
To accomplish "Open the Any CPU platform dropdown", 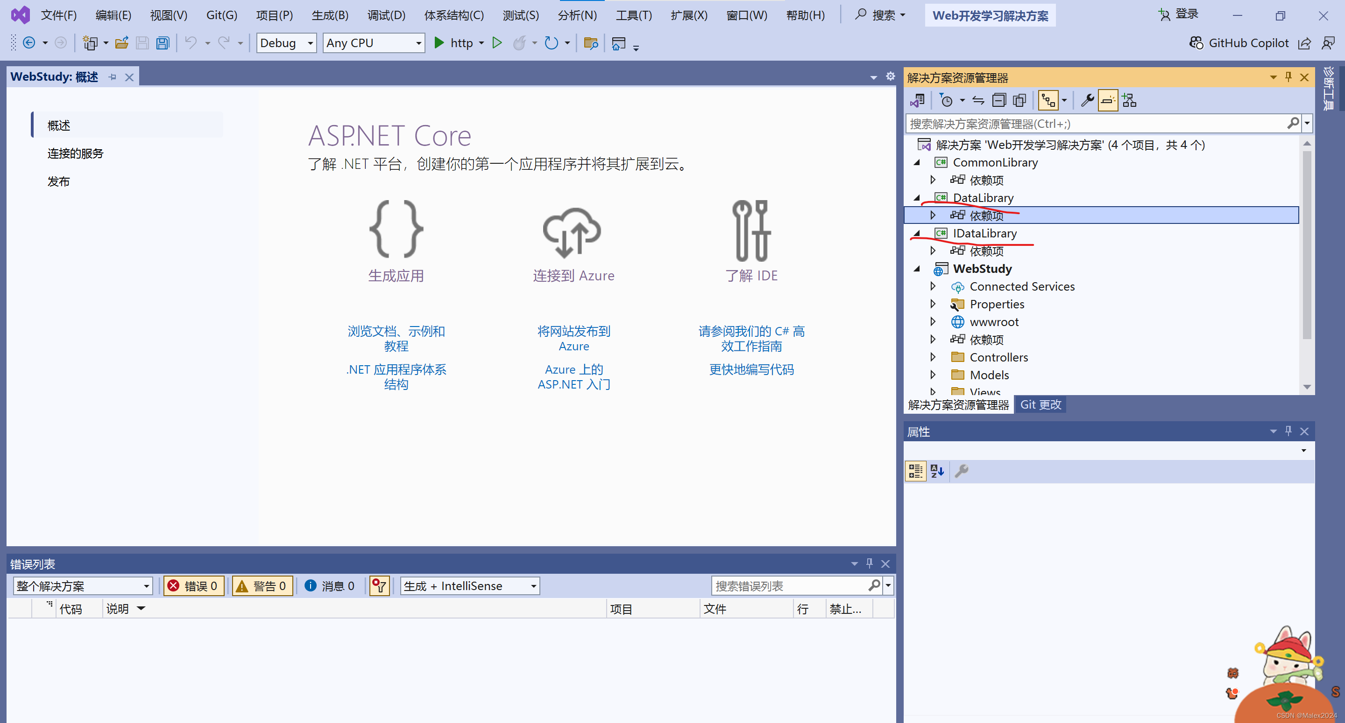I will point(374,43).
